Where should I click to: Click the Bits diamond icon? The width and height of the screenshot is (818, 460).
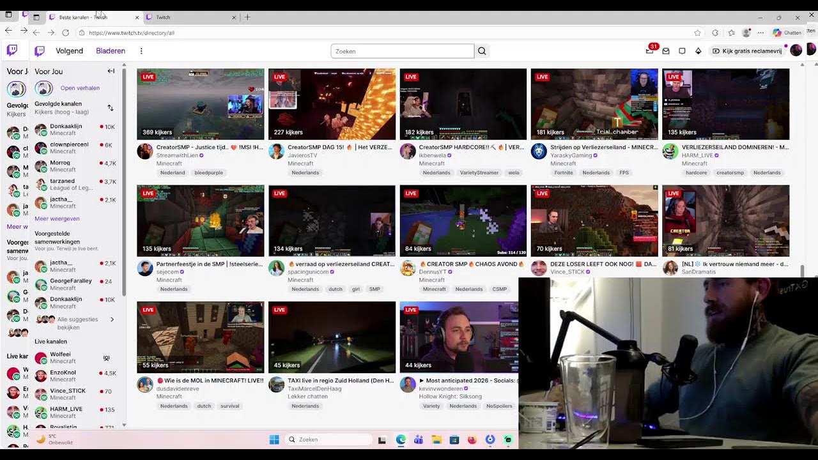click(x=698, y=51)
